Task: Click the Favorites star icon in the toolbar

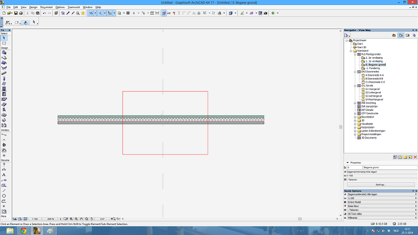Action: point(83,13)
